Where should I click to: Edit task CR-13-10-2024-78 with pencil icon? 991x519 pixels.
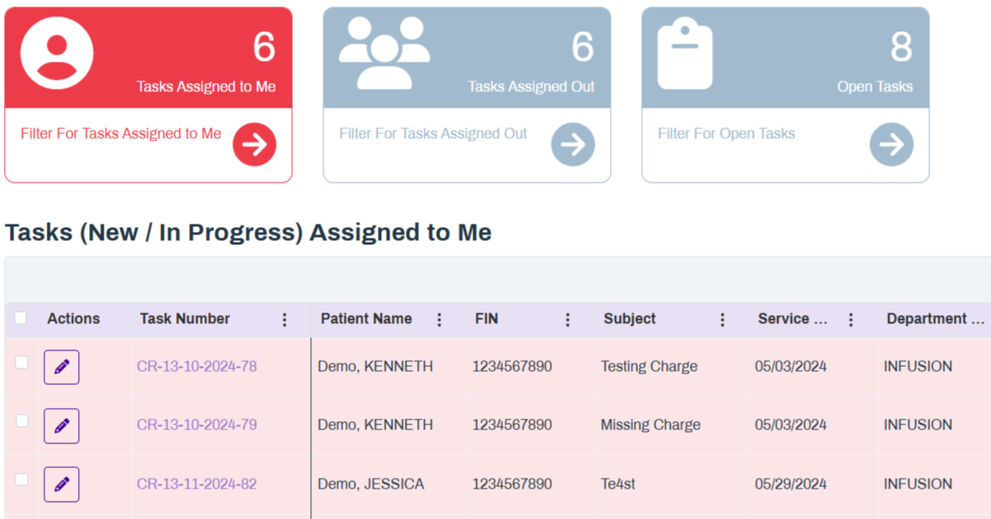62,367
